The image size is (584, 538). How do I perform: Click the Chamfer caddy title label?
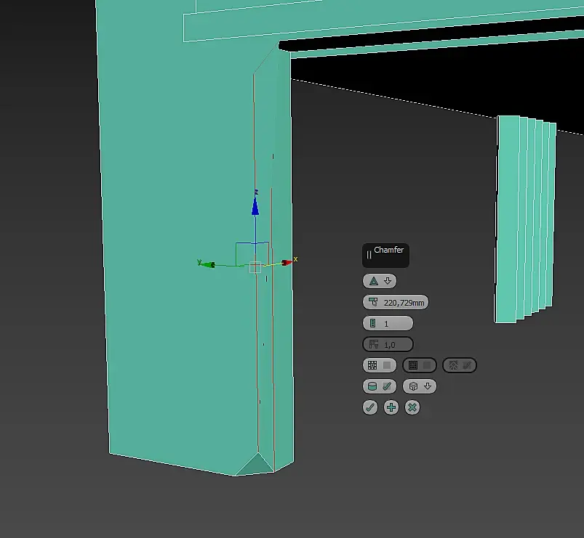(388, 250)
